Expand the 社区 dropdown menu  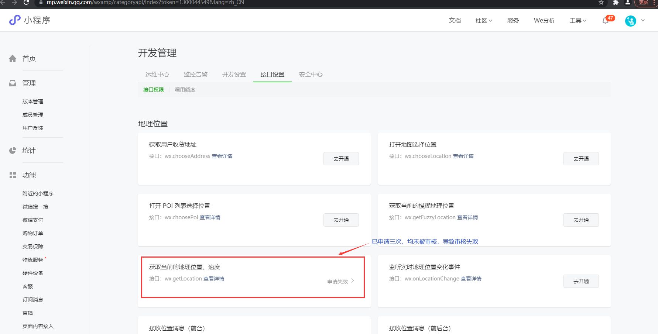(484, 21)
